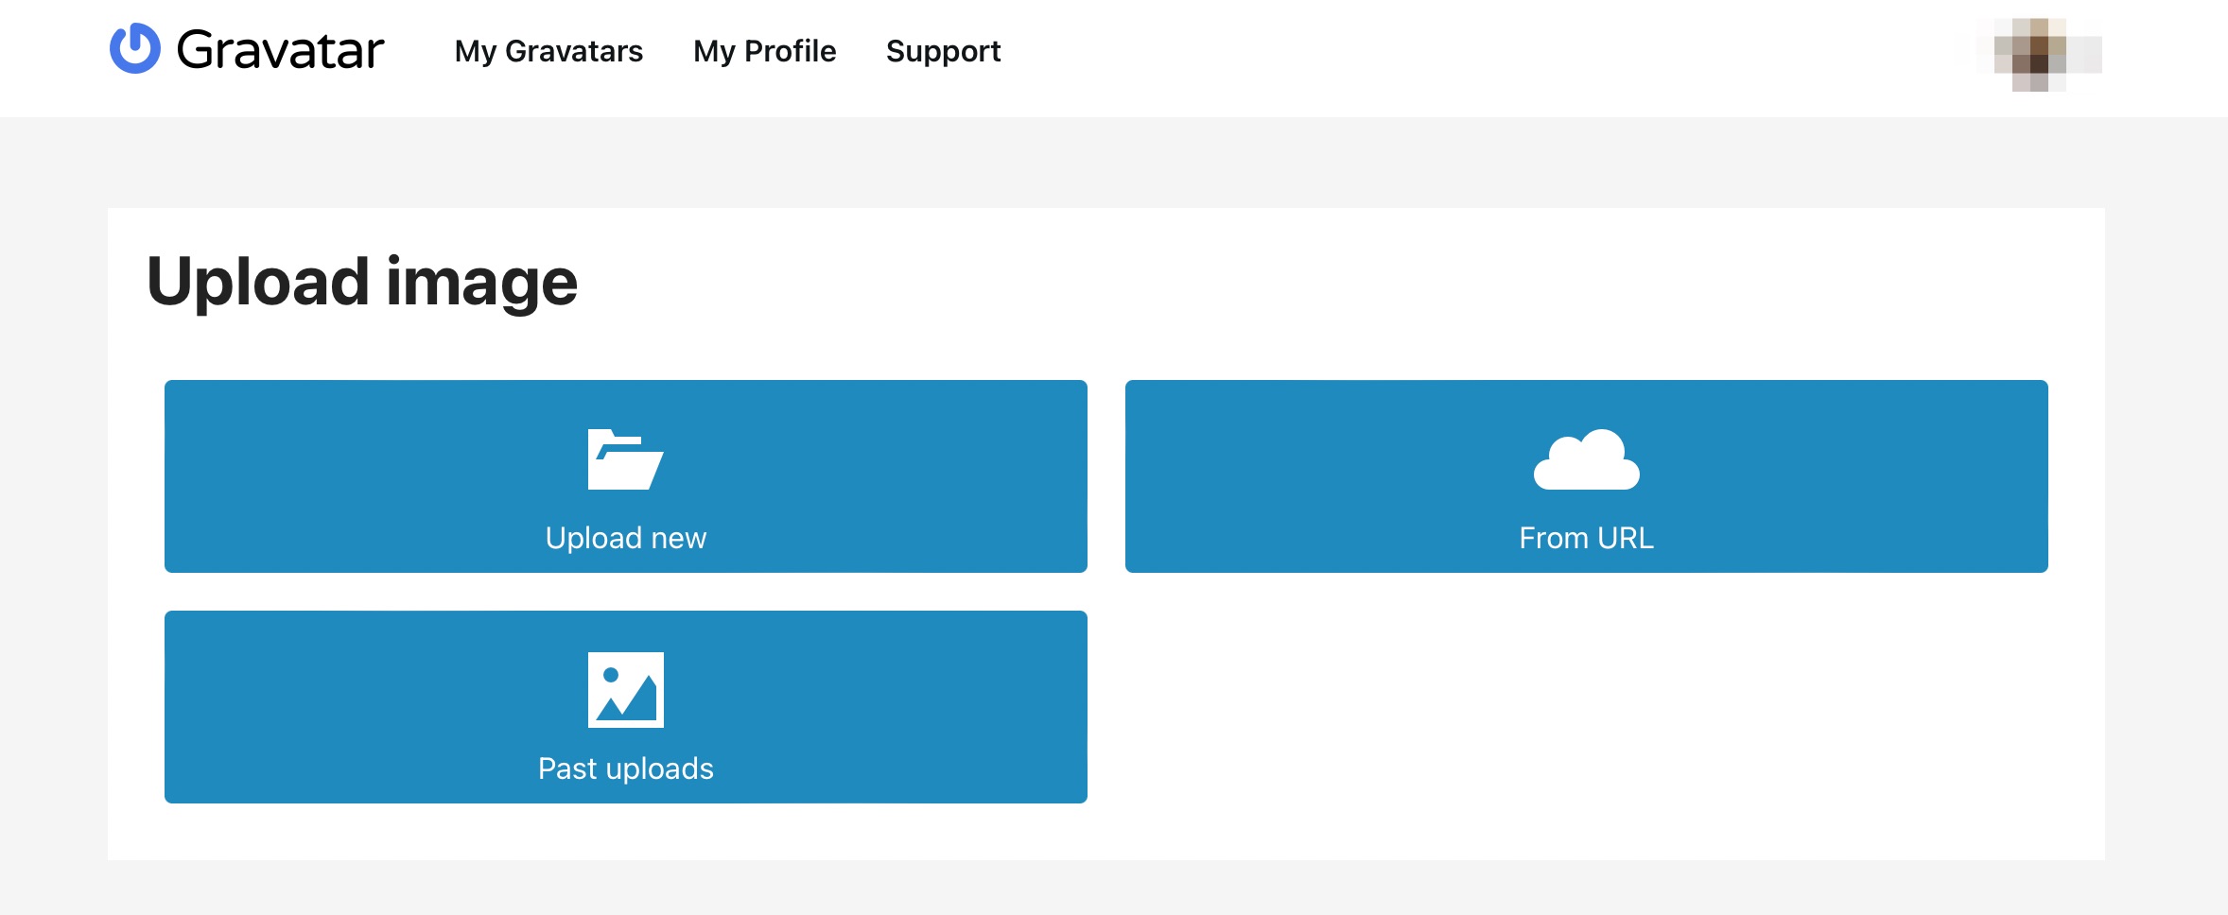2228x915 pixels.
Task: Click the Upload new label
Action: point(625,538)
